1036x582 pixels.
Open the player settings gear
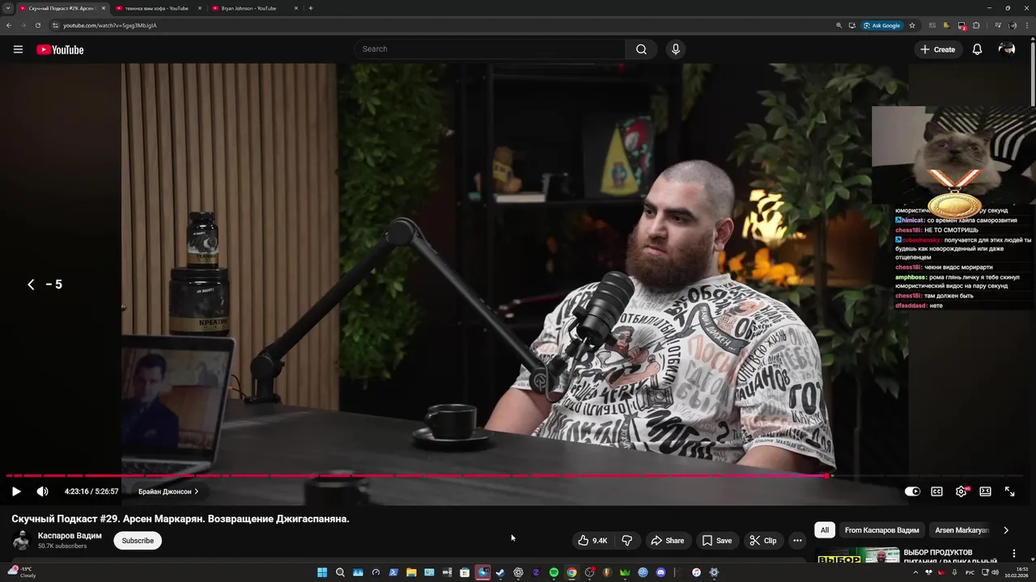point(961,491)
